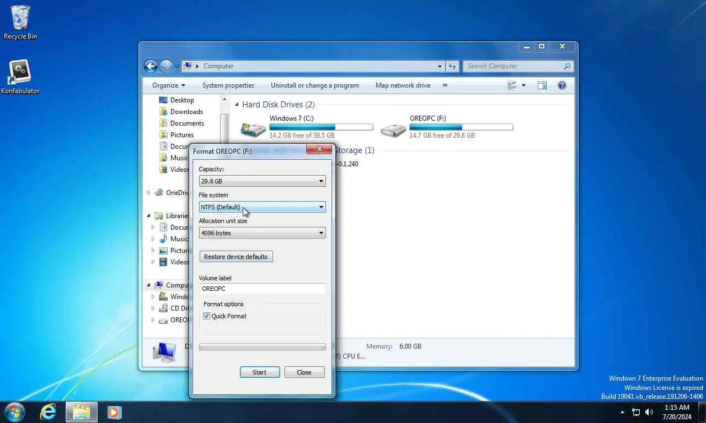Open the Recycle Bin desktop icon
Image resolution: width=706 pixels, height=423 pixels.
pos(20,22)
